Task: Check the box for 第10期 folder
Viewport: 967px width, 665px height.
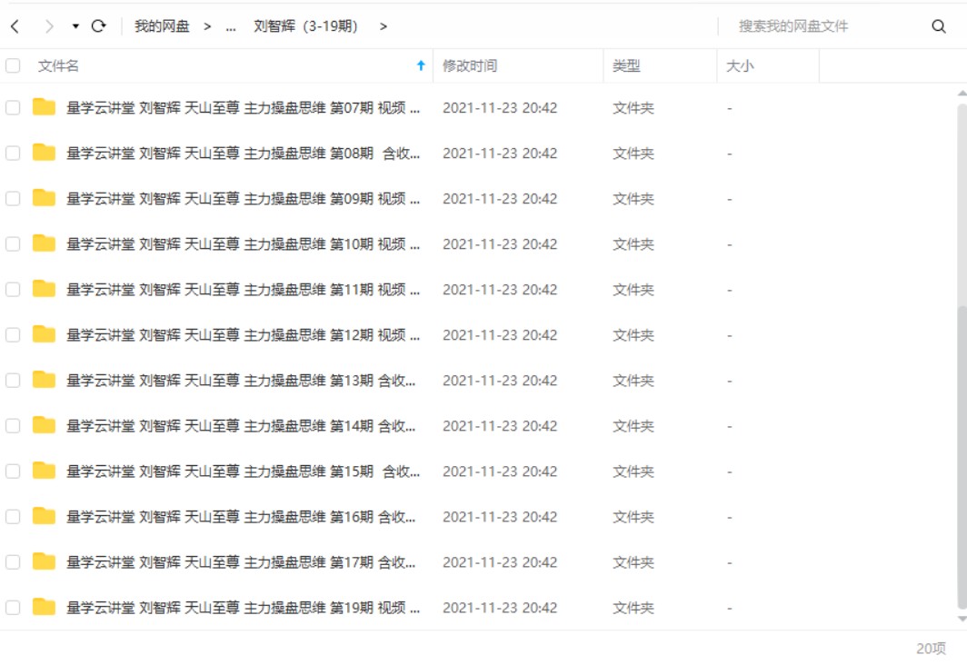Action: 13,244
